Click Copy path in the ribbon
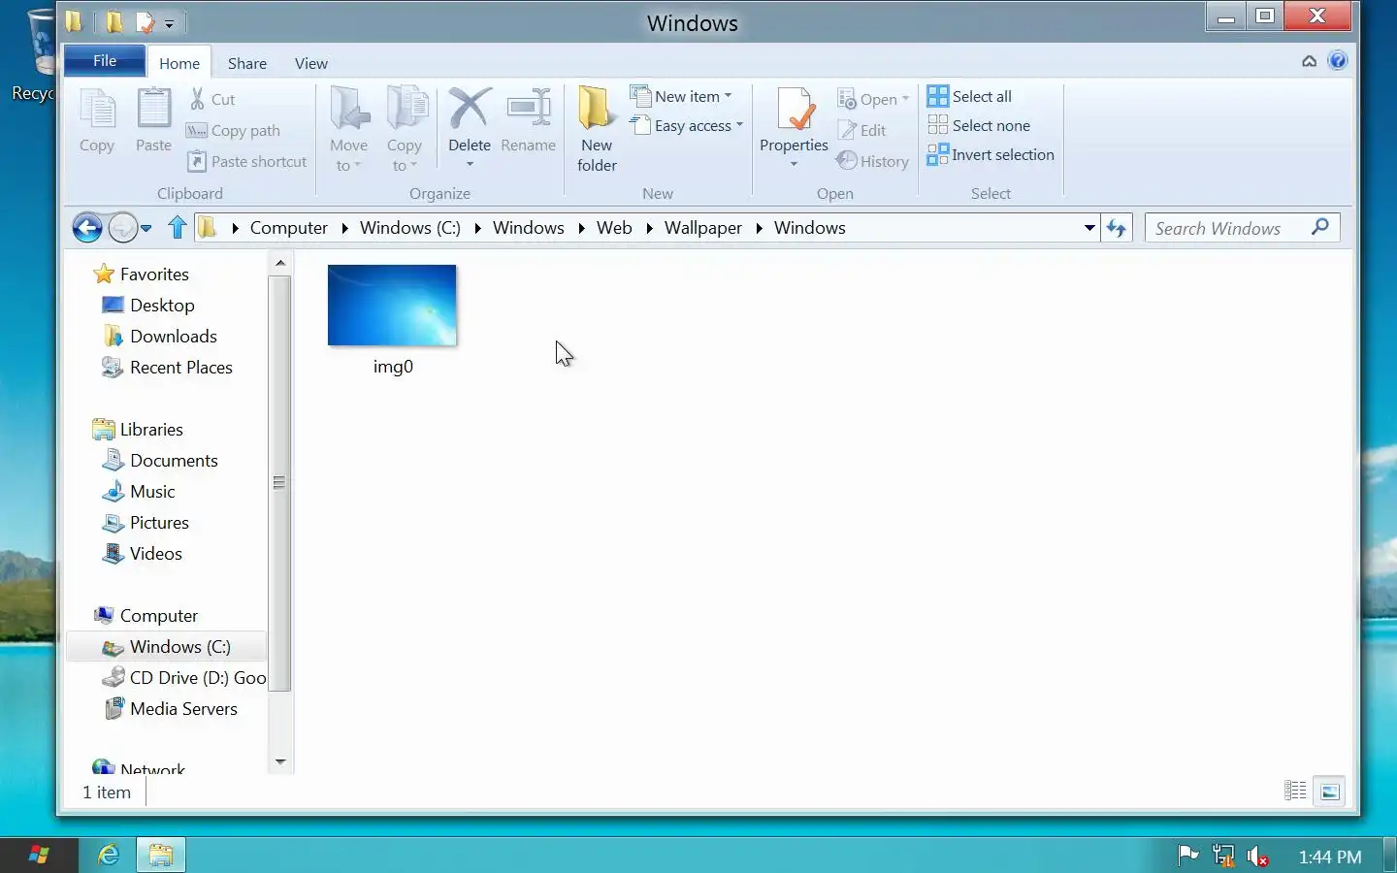The width and height of the screenshot is (1397, 873). pos(234,130)
